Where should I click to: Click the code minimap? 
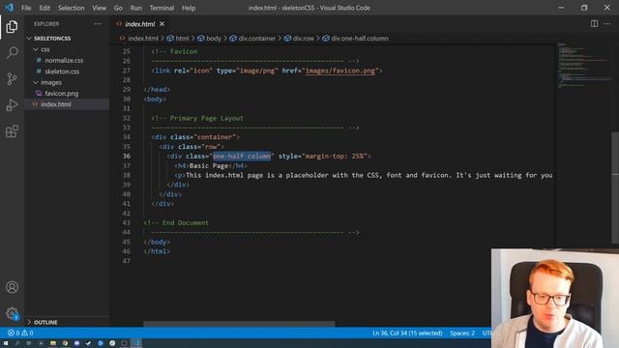tap(584, 65)
